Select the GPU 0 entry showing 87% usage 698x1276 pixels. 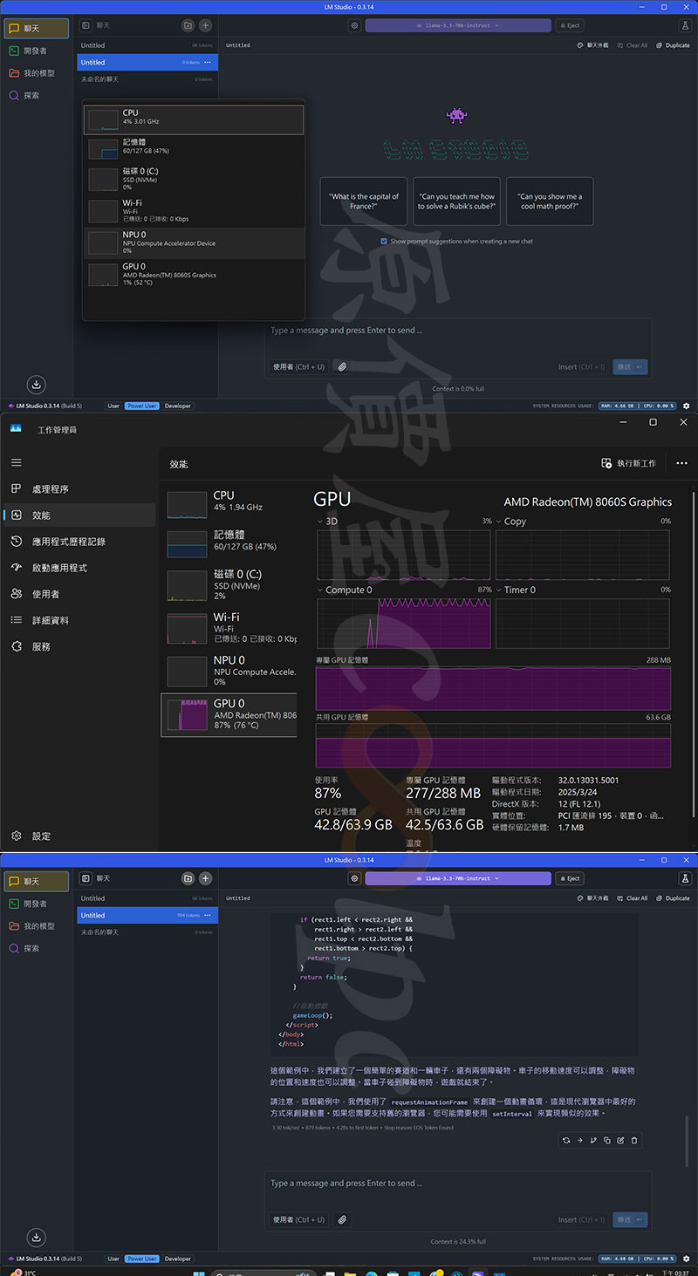[x=229, y=714]
